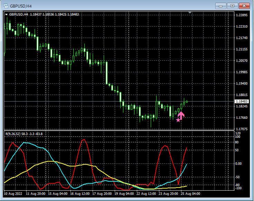This screenshot has width=254, height=201.
Task: Restore the GBPUSD,H4 chart window
Action: (232, 6)
